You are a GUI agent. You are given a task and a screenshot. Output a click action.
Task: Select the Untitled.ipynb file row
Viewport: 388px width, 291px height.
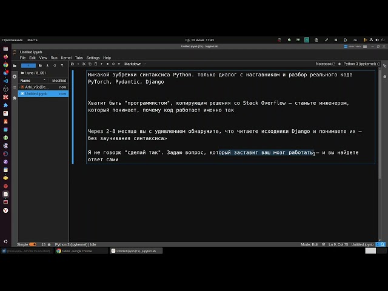tap(43, 94)
